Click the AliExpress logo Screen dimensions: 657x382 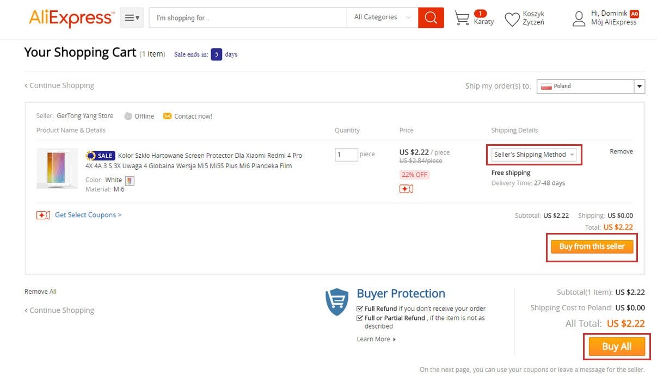[71, 18]
